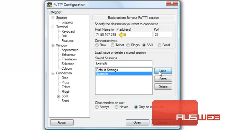The image size is (225, 130).
Task: Open the Connection category
Action: (64, 73)
